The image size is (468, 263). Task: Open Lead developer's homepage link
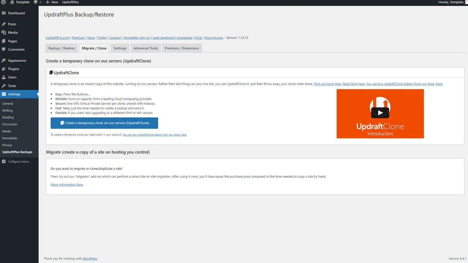coord(172,38)
